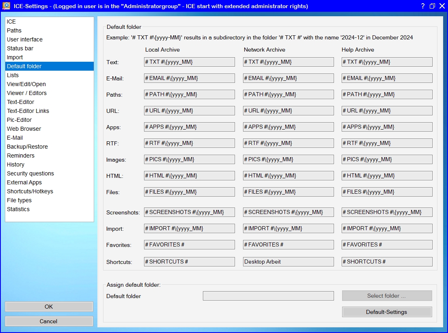Switch to the Text-Editor Links section

coord(28,111)
